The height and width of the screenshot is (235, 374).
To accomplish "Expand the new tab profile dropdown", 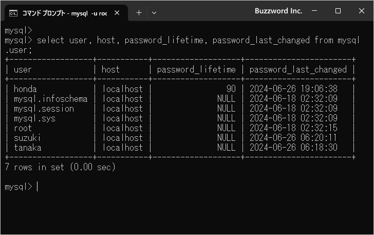I will point(154,12).
